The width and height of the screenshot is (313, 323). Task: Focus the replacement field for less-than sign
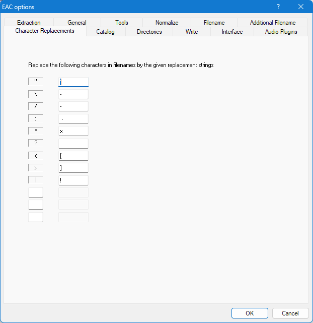click(73, 156)
